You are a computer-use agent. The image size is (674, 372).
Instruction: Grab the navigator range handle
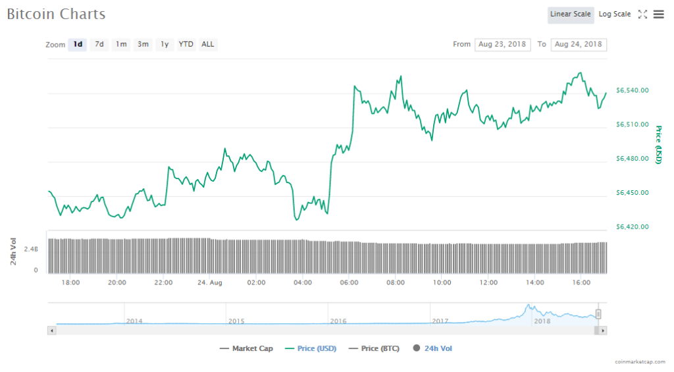pos(598,314)
